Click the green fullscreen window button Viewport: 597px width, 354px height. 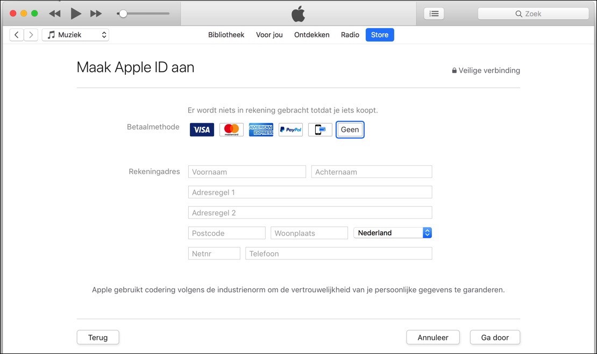[x=34, y=13]
